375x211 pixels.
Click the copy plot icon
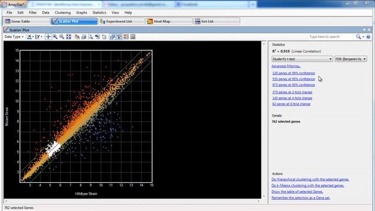point(77,36)
